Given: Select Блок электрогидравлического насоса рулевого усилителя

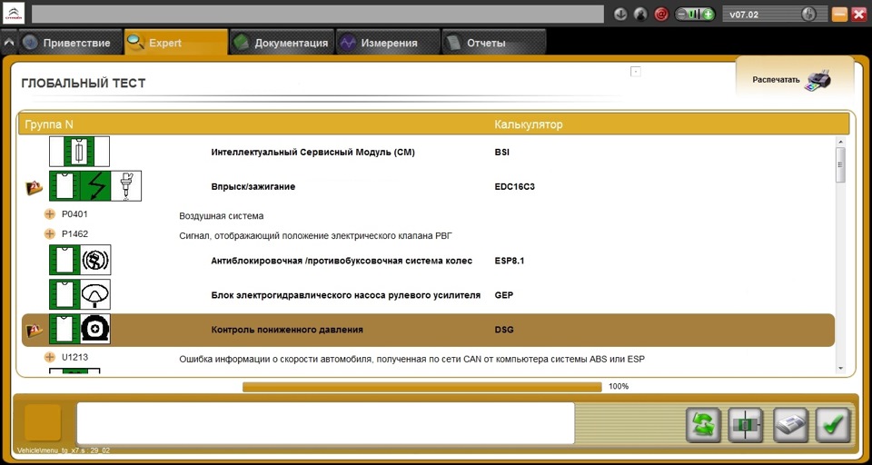Looking at the screenshot, I should point(427,295).
